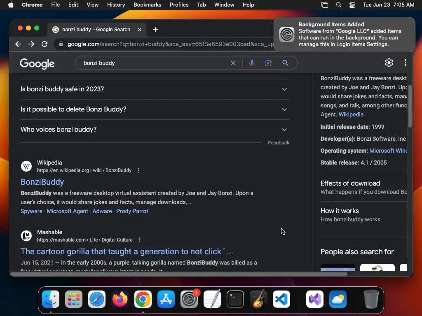Image resolution: width=422 pixels, height=316 pixels.
Task: Open the Trash from the Dock
Action: pos(371,299)
